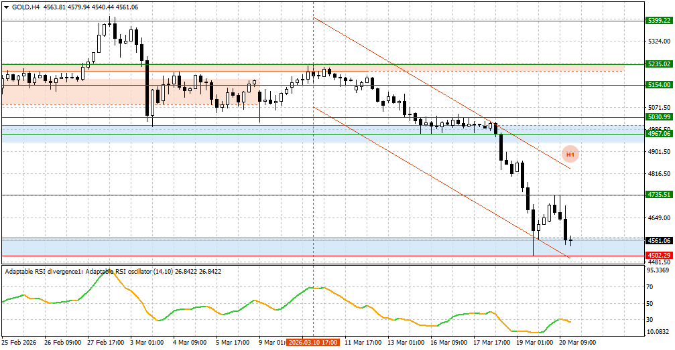Select the orange H1 circle marker
Viewport: 675px width, 350px height.
tap(570, 154)
